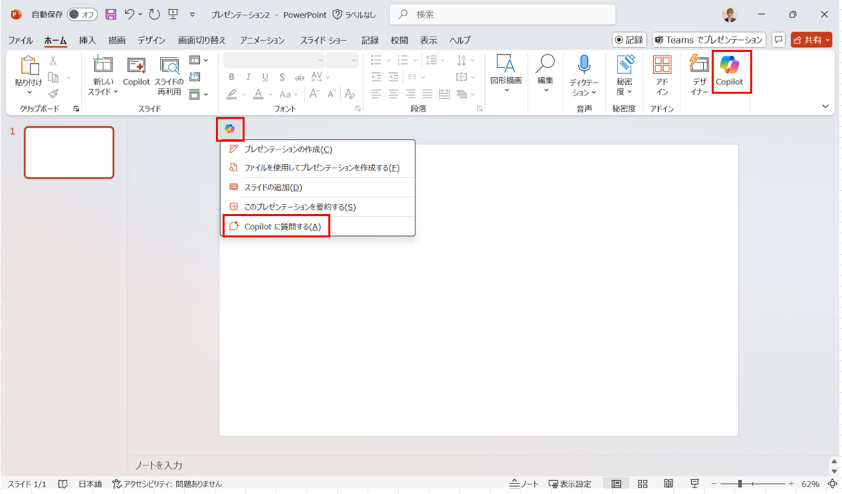This screenshot has width=842, height=494.
Task: Toggle Underline formatting
Action: 265,77
